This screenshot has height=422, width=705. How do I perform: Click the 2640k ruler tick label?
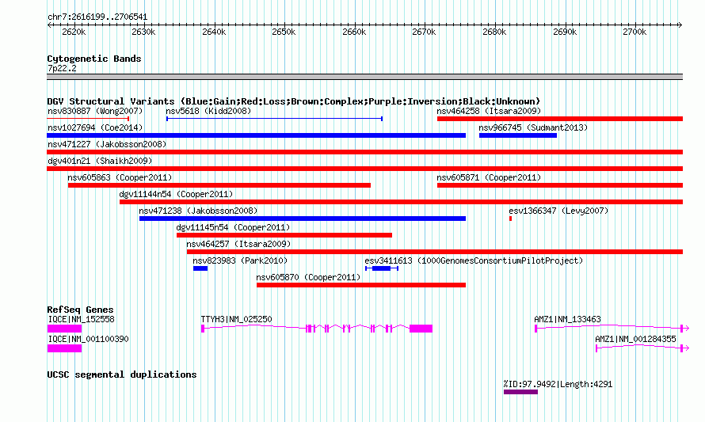[214, 32]
